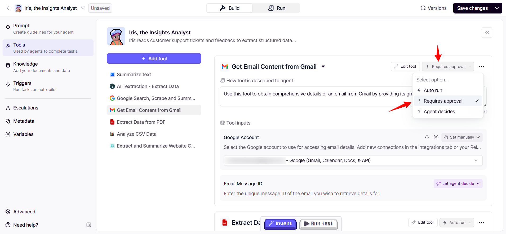Click Add tool button

click(x=154, y=58)
